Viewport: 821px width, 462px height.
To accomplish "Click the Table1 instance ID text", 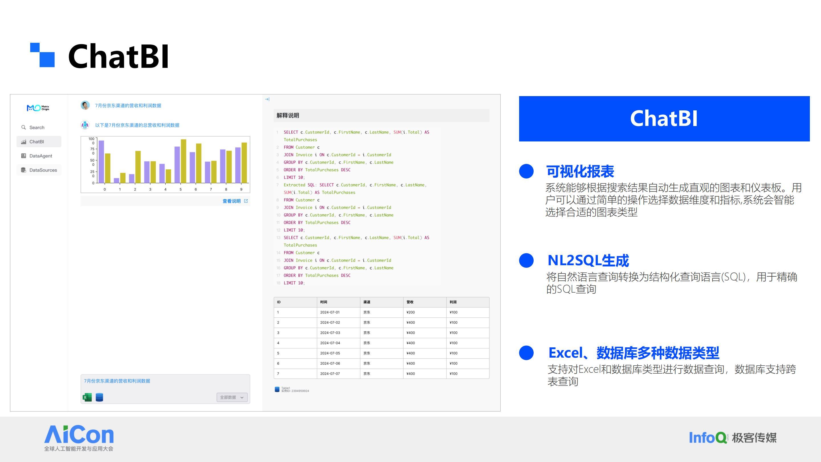I will pos(295,391).
